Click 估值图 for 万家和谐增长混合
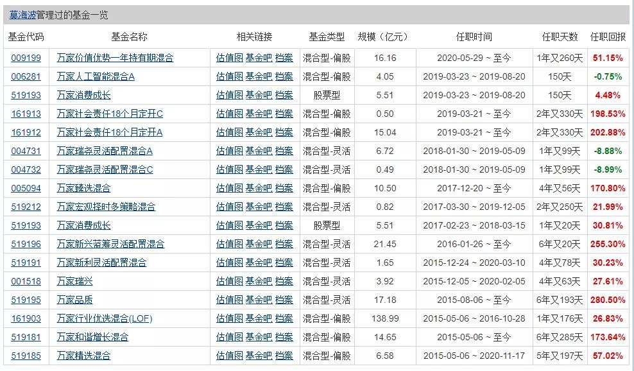634x371 pixels. 229,337
